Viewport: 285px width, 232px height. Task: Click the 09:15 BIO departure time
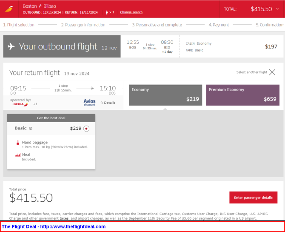pos(18,90)
